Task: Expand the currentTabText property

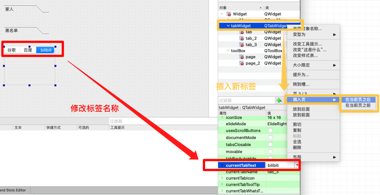Action: [x=222, y=165]
